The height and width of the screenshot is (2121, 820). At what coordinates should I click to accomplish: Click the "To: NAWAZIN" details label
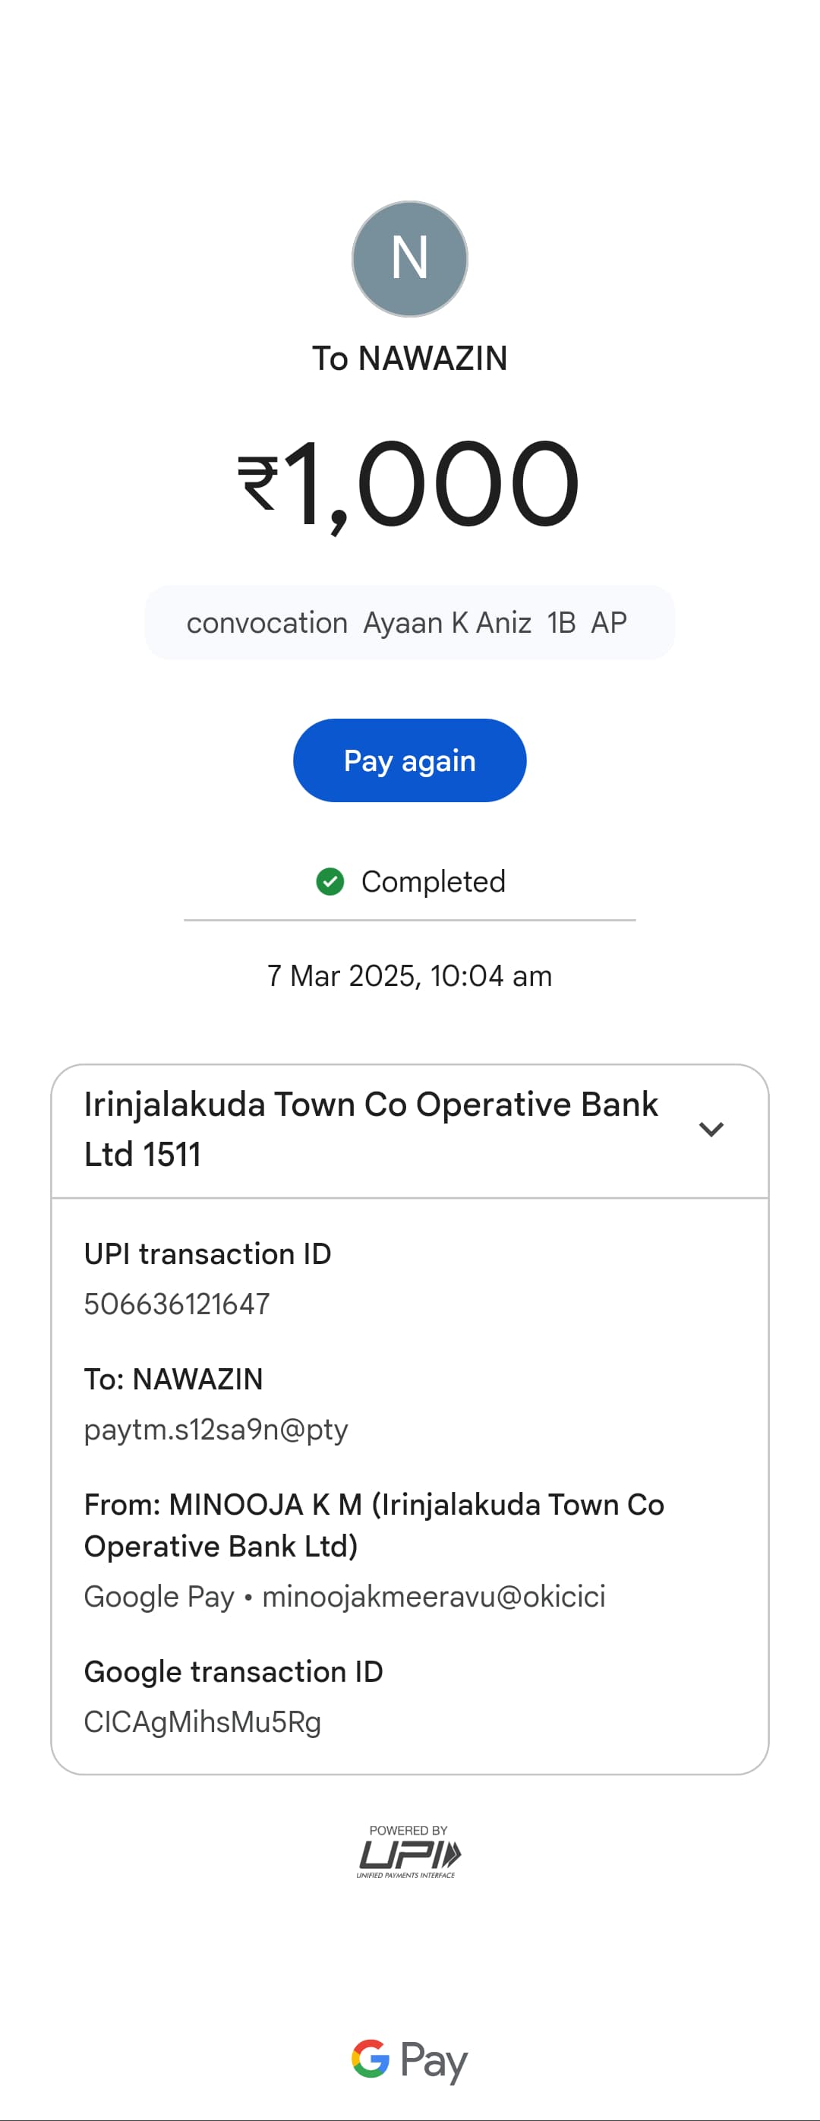(x=174, y=1379)
